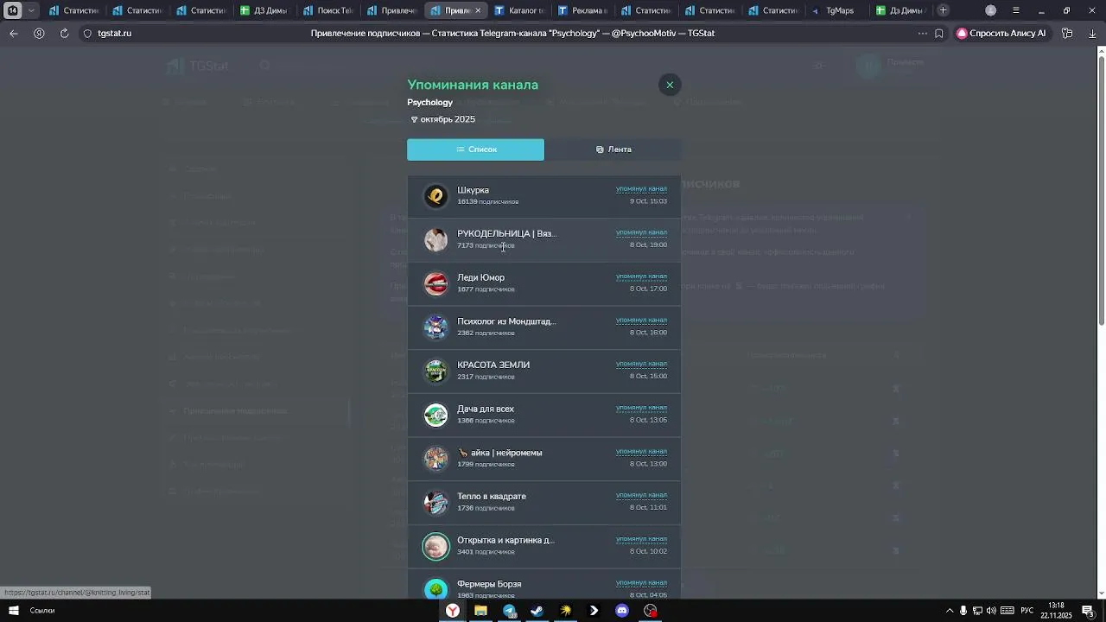Reload the page with refresh icon
This screenshot has height=622, width=1106.
coord(64,33)
